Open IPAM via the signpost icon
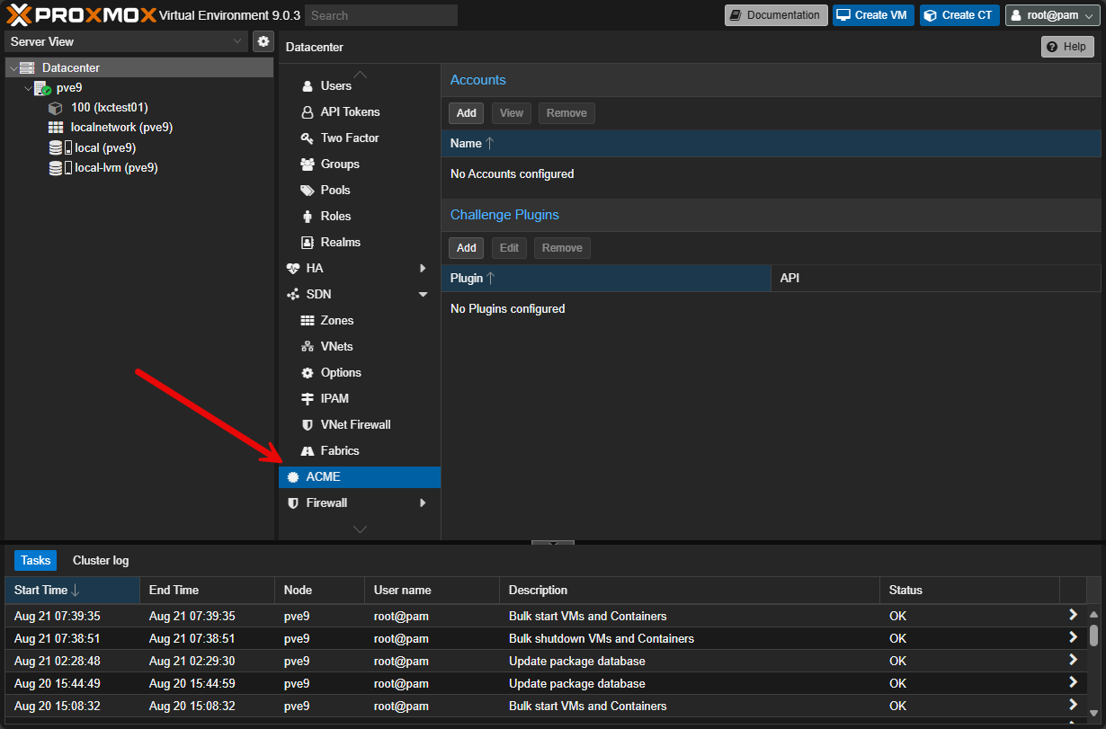This screenshot has height=729, width=1106. coord(306,399)
